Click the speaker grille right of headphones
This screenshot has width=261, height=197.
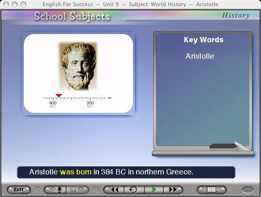(x=96, y=190)
